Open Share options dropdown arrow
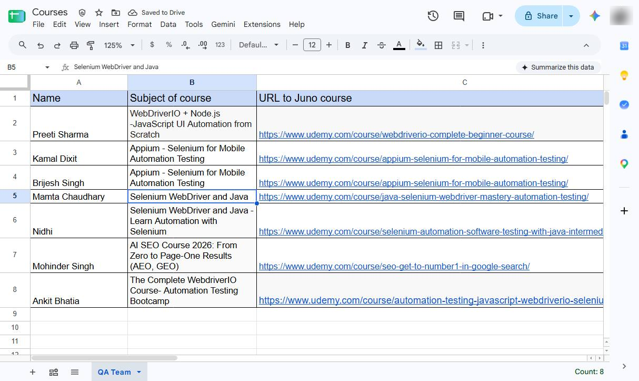The width and height of the screenshot is (639, 381). [x=571, y=16]
